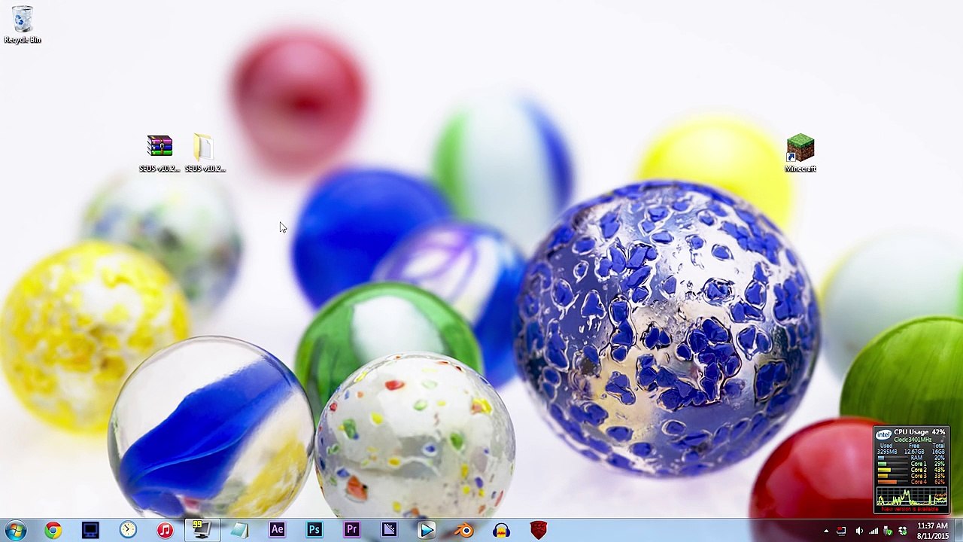The image size is (963, 542).
Task: Open the volume speaker tray icon
Action: pyautogui.click(x=859, y=531)
